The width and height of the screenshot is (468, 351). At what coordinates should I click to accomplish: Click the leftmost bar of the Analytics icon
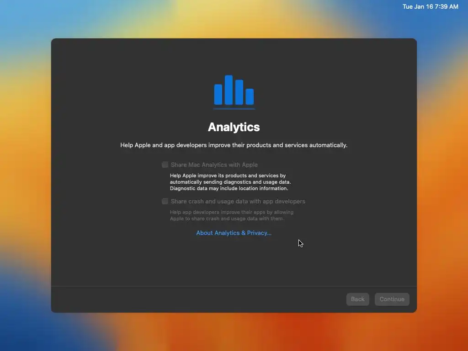click(x=218, y=94)
